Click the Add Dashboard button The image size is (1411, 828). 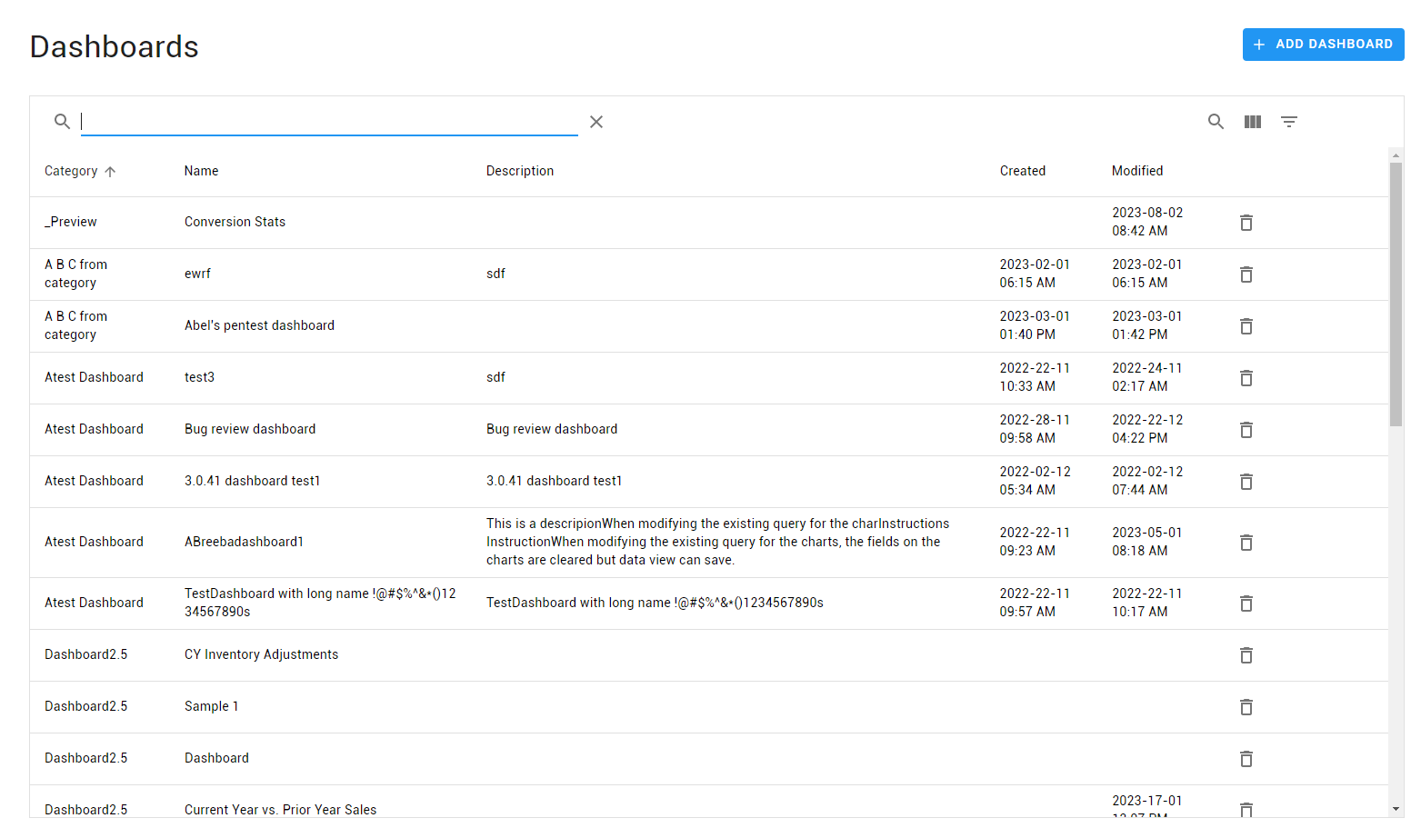coord(1323,45)
